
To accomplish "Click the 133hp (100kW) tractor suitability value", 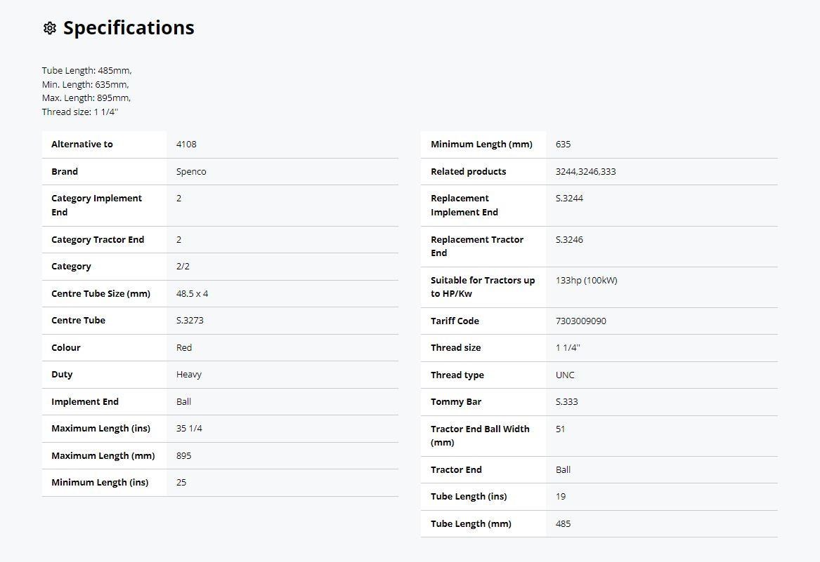I will coord(586,280).
